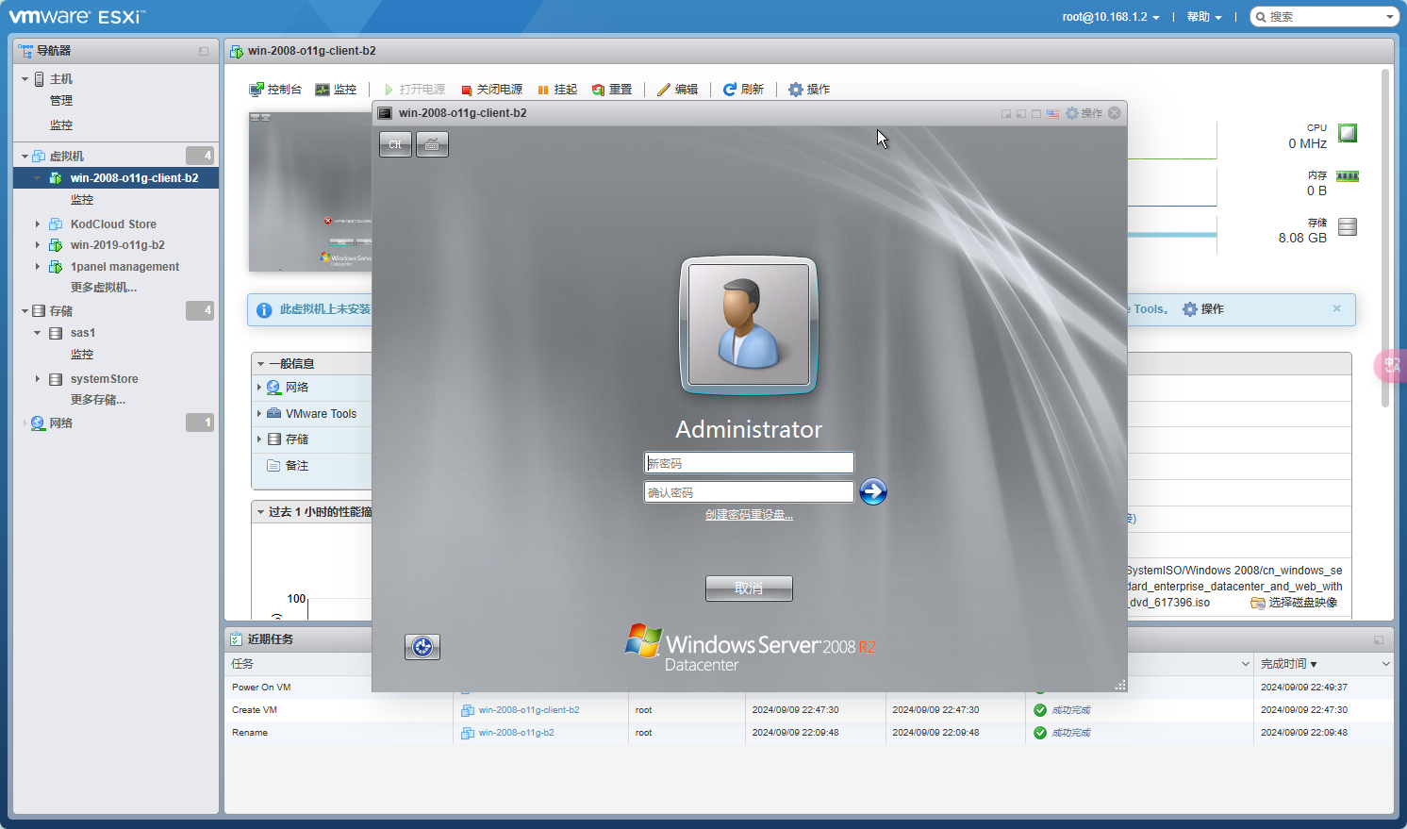Open the search box dropdown arrow
The height and width of the screenshot is (829, 1407).
1389,17
